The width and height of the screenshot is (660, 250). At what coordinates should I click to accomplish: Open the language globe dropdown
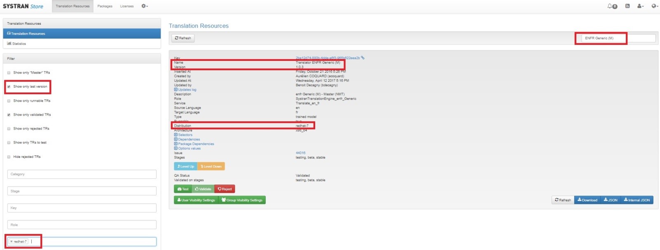(x=655, y=6)
